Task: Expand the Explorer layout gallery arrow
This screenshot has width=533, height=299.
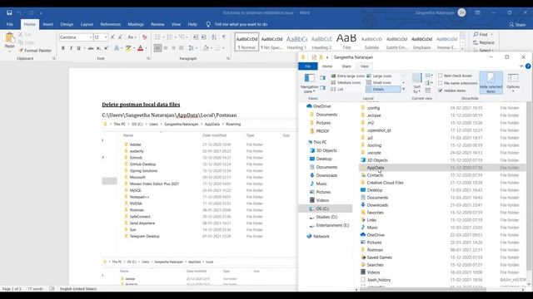Action: (x=403, y=89)
